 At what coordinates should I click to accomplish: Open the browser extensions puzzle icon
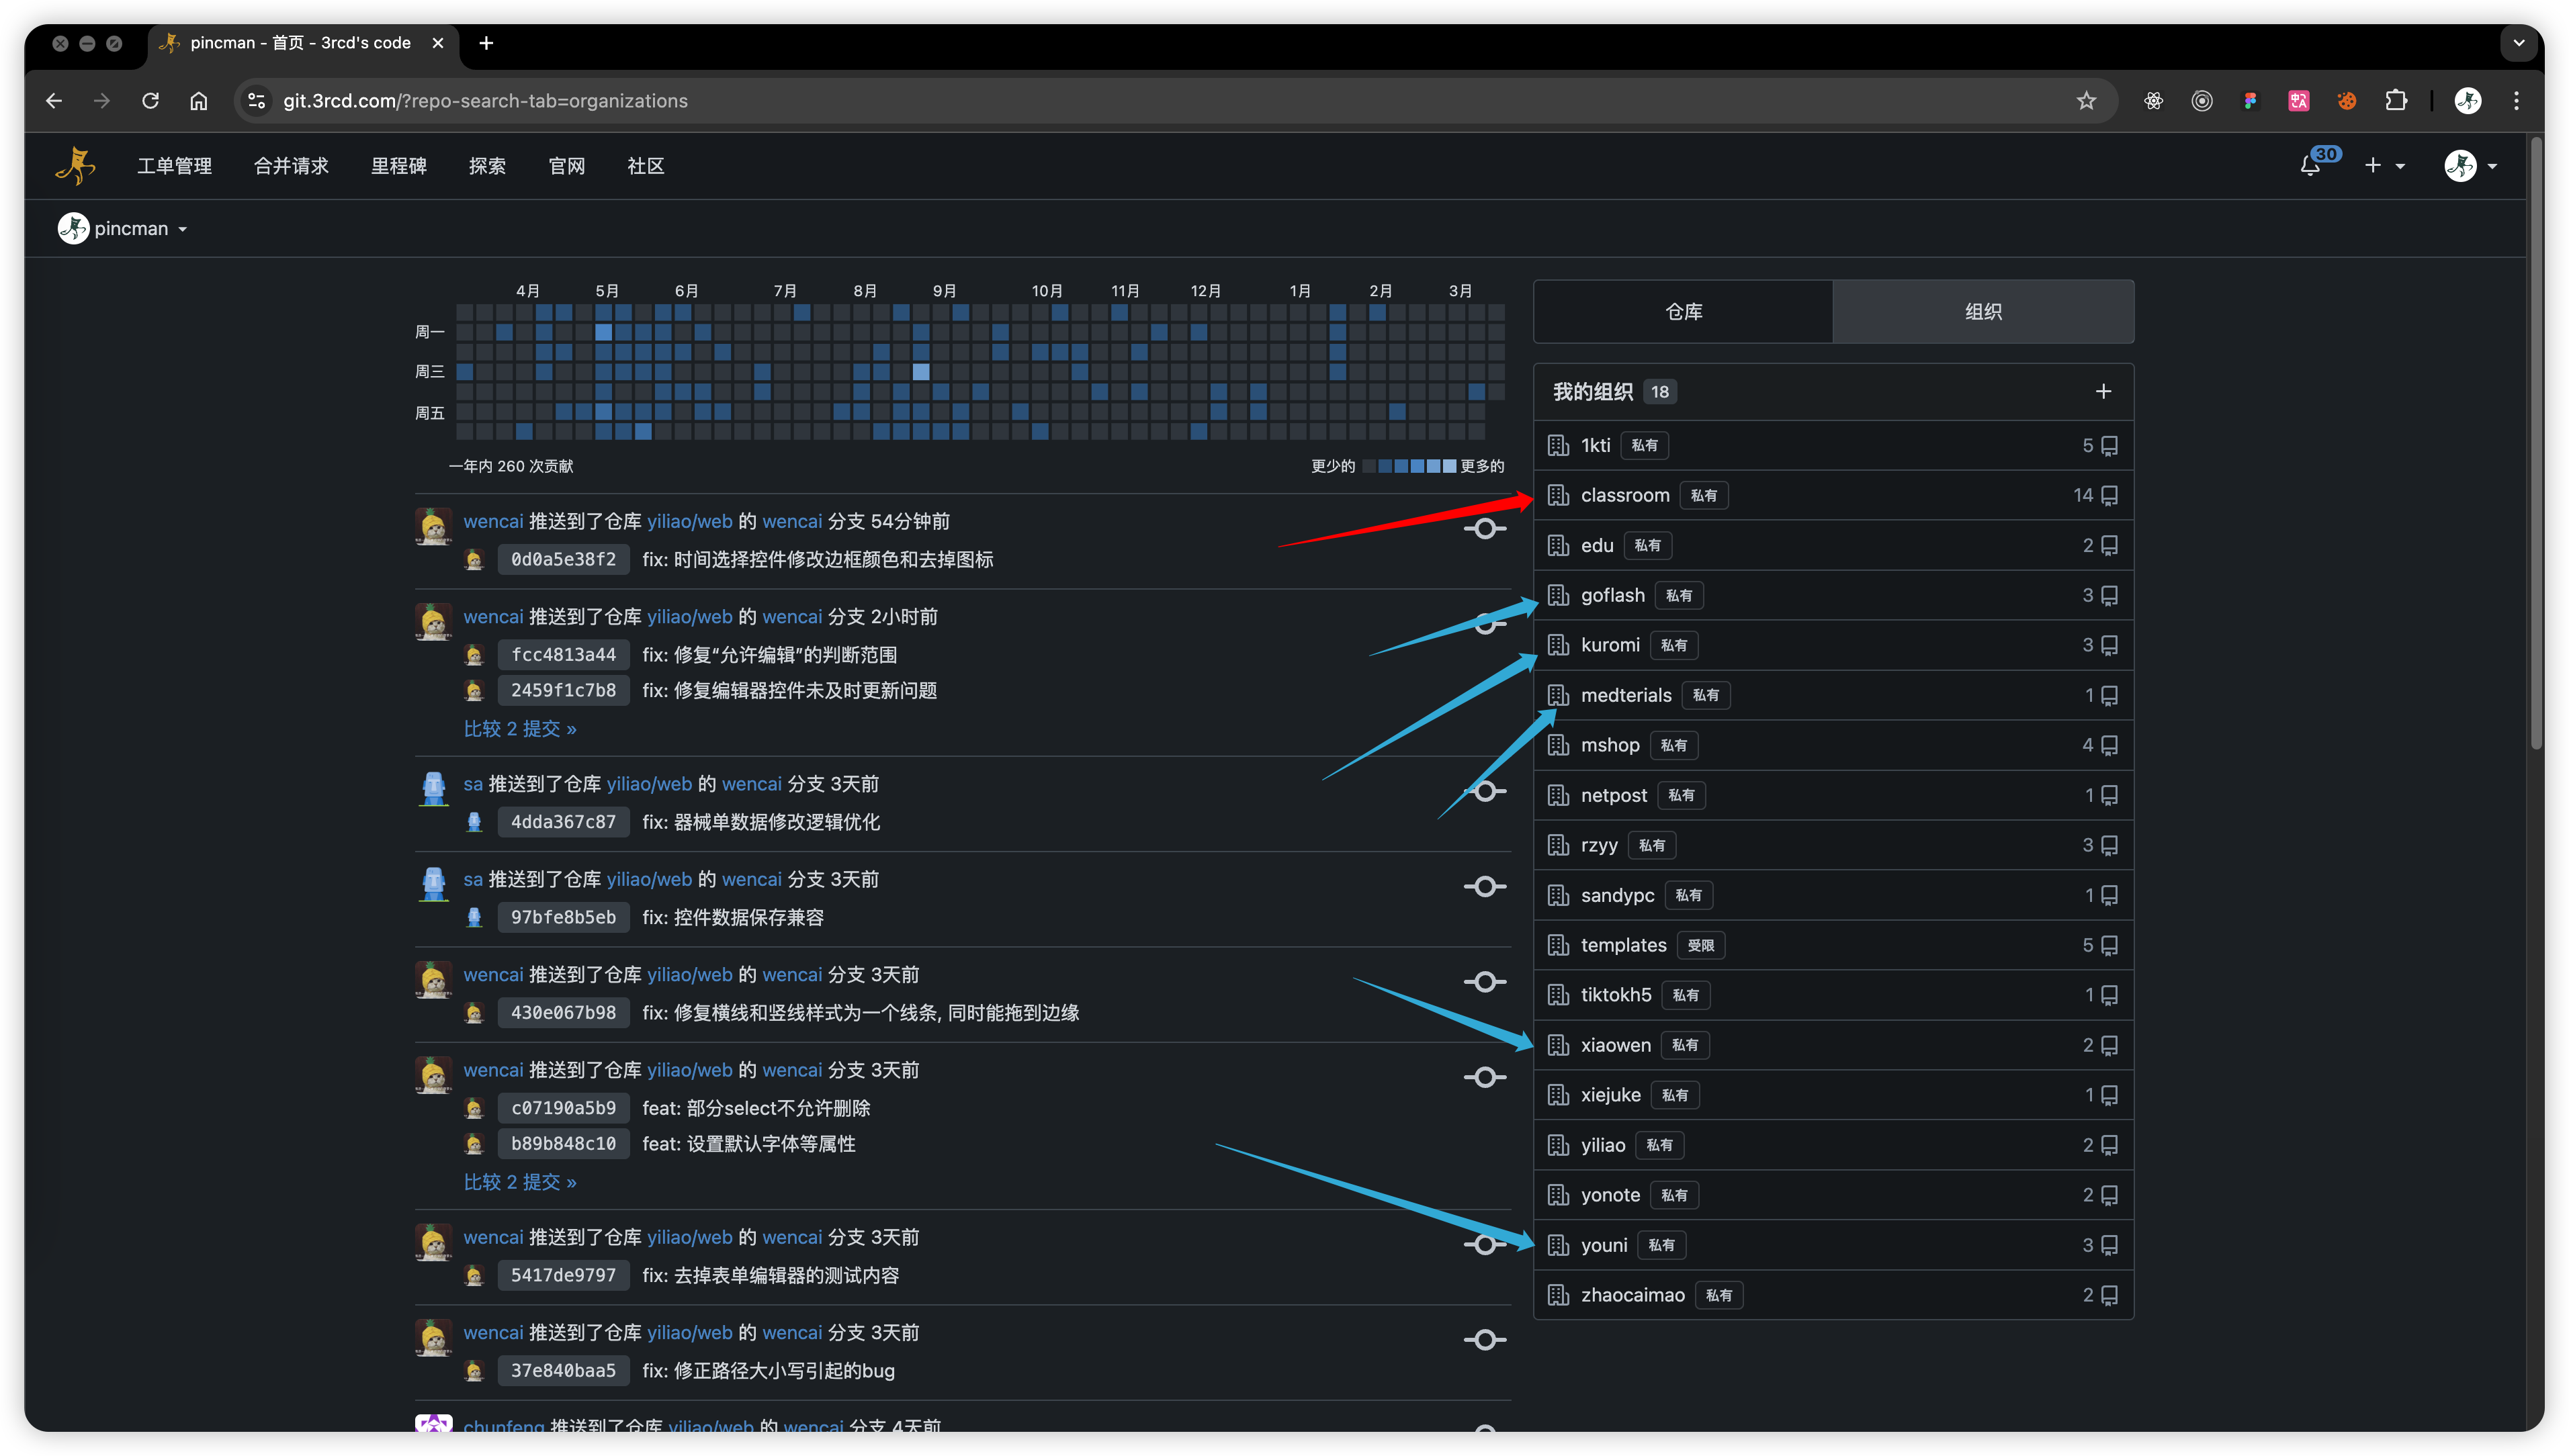pyautogui.click(x=2396, y=101)
